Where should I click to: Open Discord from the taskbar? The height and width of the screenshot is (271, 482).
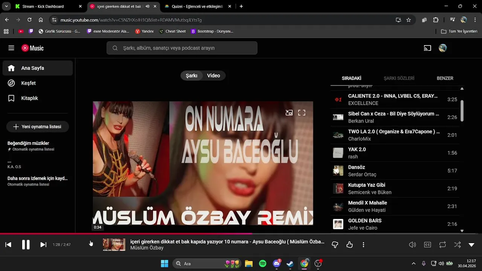click(277, 263)
